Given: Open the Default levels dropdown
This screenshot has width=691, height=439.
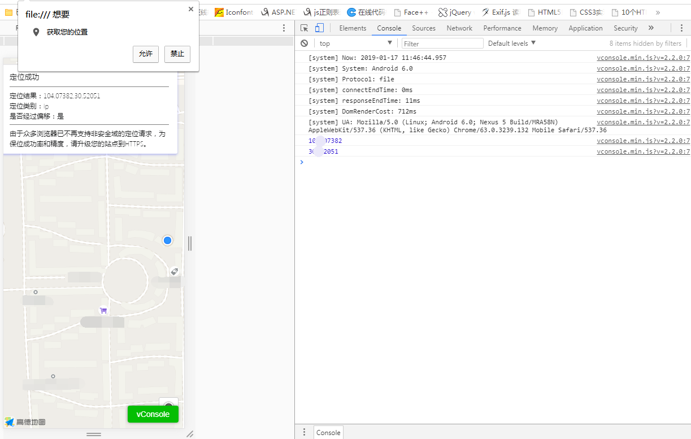Looking at the screenshot, I should pos(512,43).
